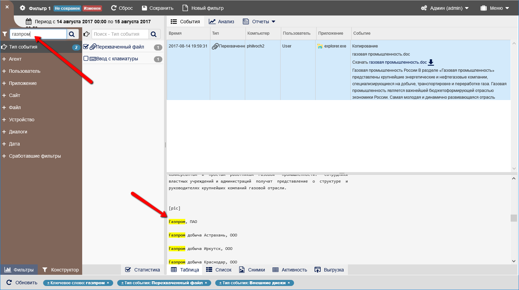Sort by Пользователь column header
Image resolution: width=519 pixels, height=290 pixels.
point(298,33)
